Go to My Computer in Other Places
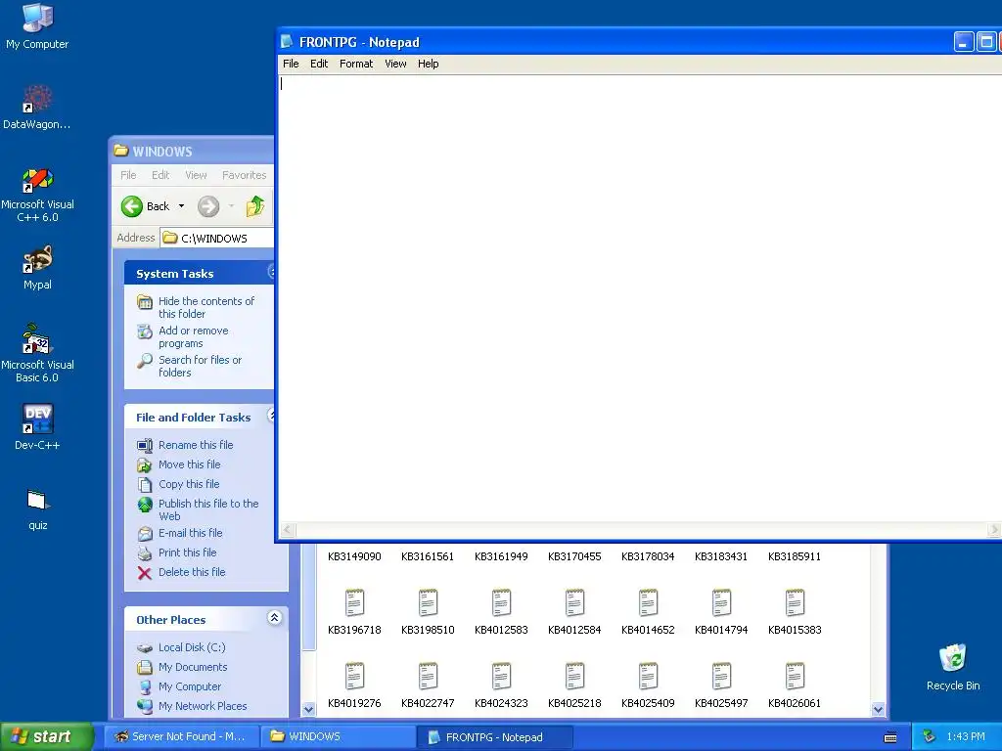This screenshot has width=1002, height=751. pyautogui.click(x=189, y=686)
